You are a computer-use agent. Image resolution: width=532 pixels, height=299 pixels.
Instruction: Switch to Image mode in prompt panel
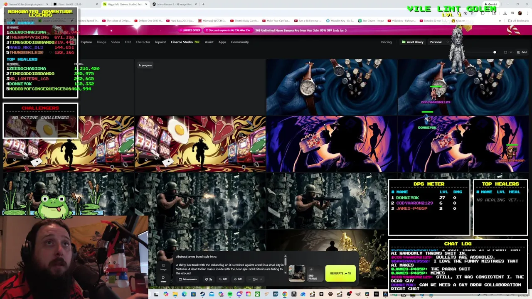click(x=163, y=267)
